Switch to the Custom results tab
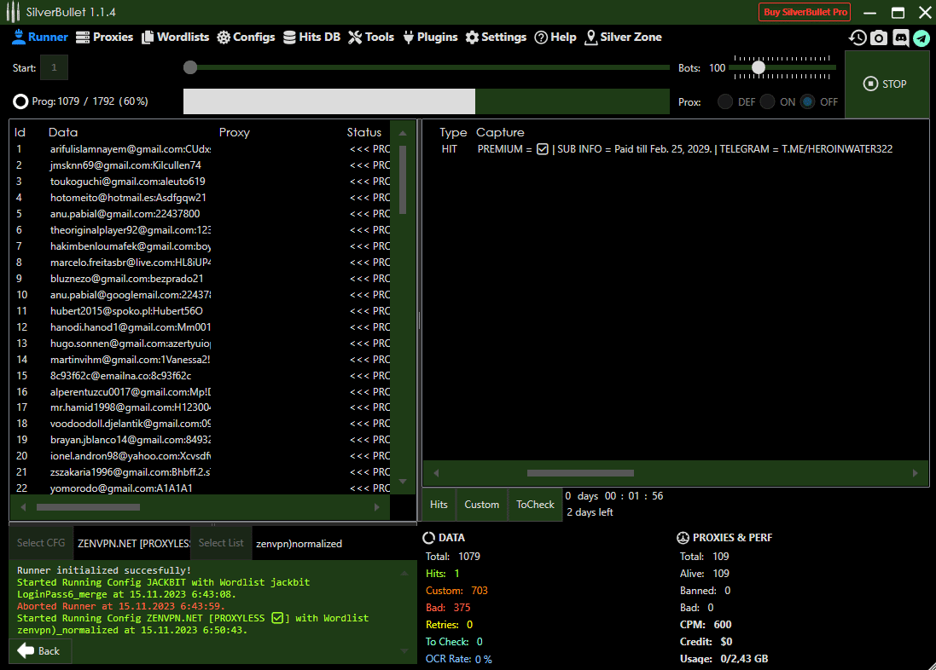Viewport: 936px width, 670px height. [481, 505]
